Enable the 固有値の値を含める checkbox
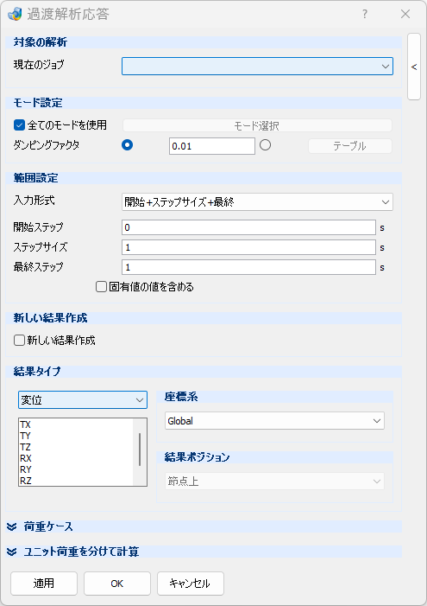The image size is (427, 606). click(x=101, y=287)
